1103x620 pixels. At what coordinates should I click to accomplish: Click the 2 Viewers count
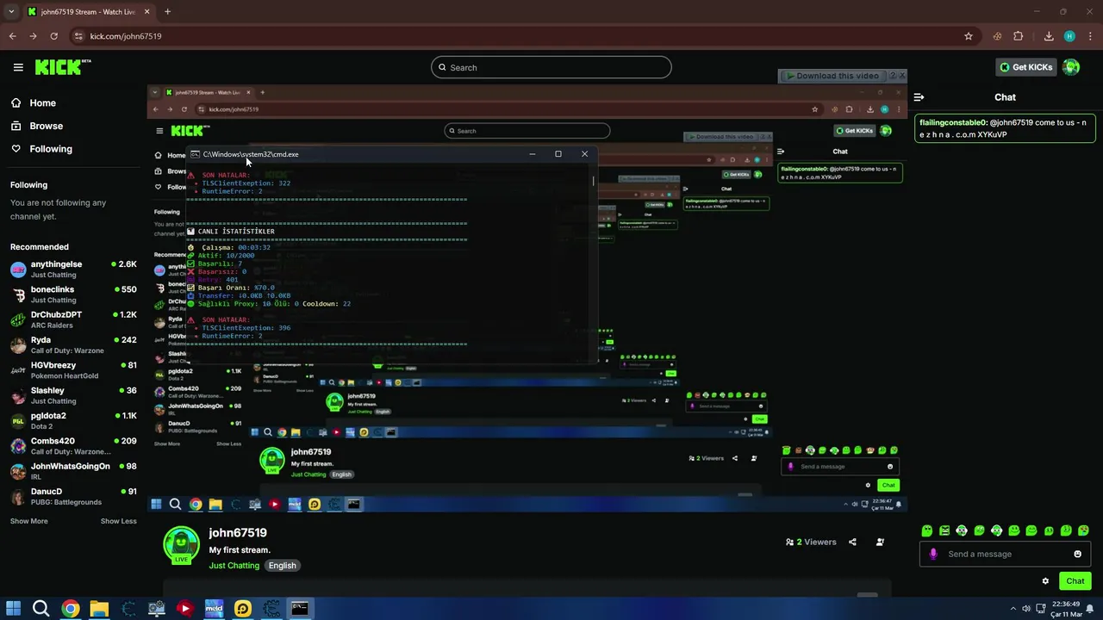click(x=811, y=542)
